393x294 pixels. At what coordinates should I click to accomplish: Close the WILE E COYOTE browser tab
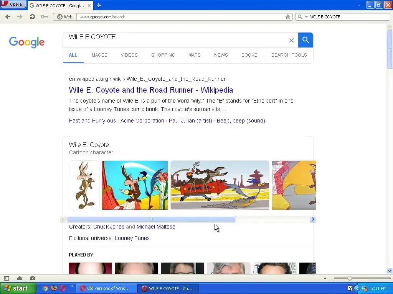89,5
